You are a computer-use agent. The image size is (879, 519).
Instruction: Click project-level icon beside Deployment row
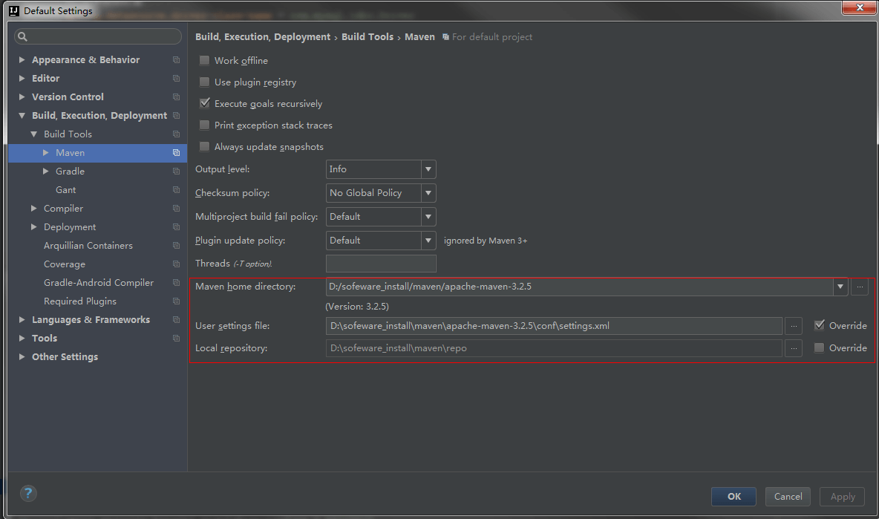pyautogui.click(x=176, y=227)
